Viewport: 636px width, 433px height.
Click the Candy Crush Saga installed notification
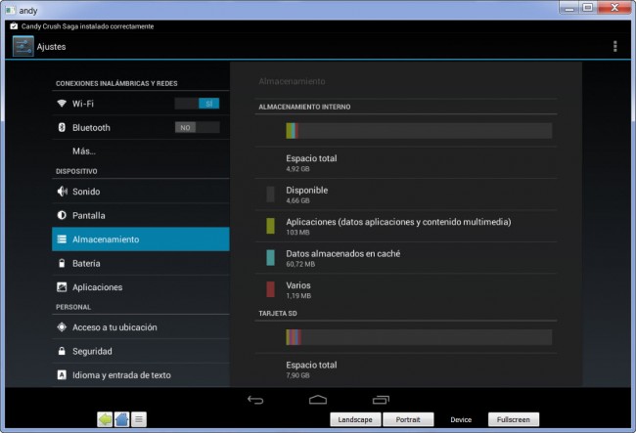88,26
